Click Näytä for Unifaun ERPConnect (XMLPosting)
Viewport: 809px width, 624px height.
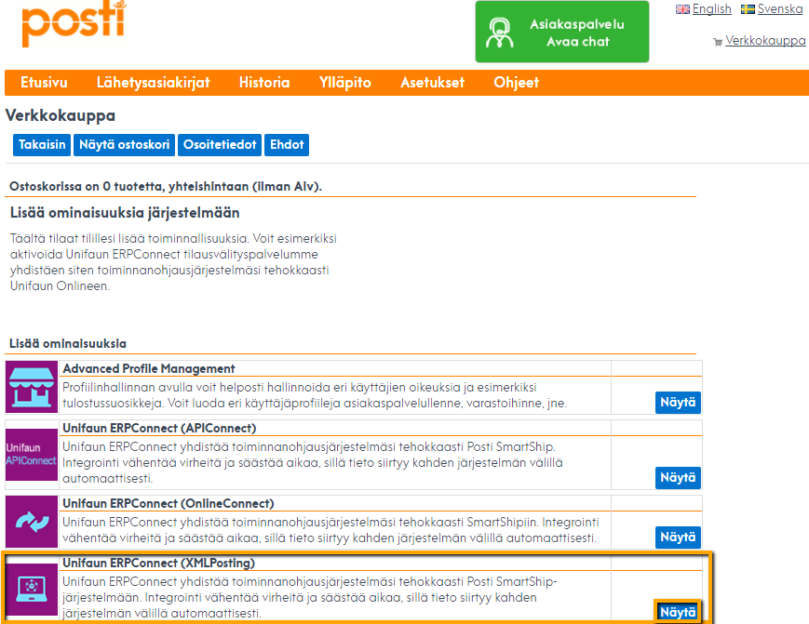click(678, 612)
